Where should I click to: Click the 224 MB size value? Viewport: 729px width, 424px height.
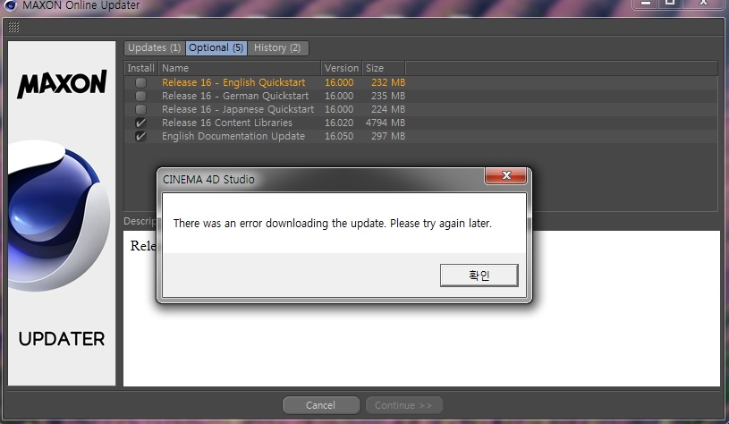pos(388,110)
